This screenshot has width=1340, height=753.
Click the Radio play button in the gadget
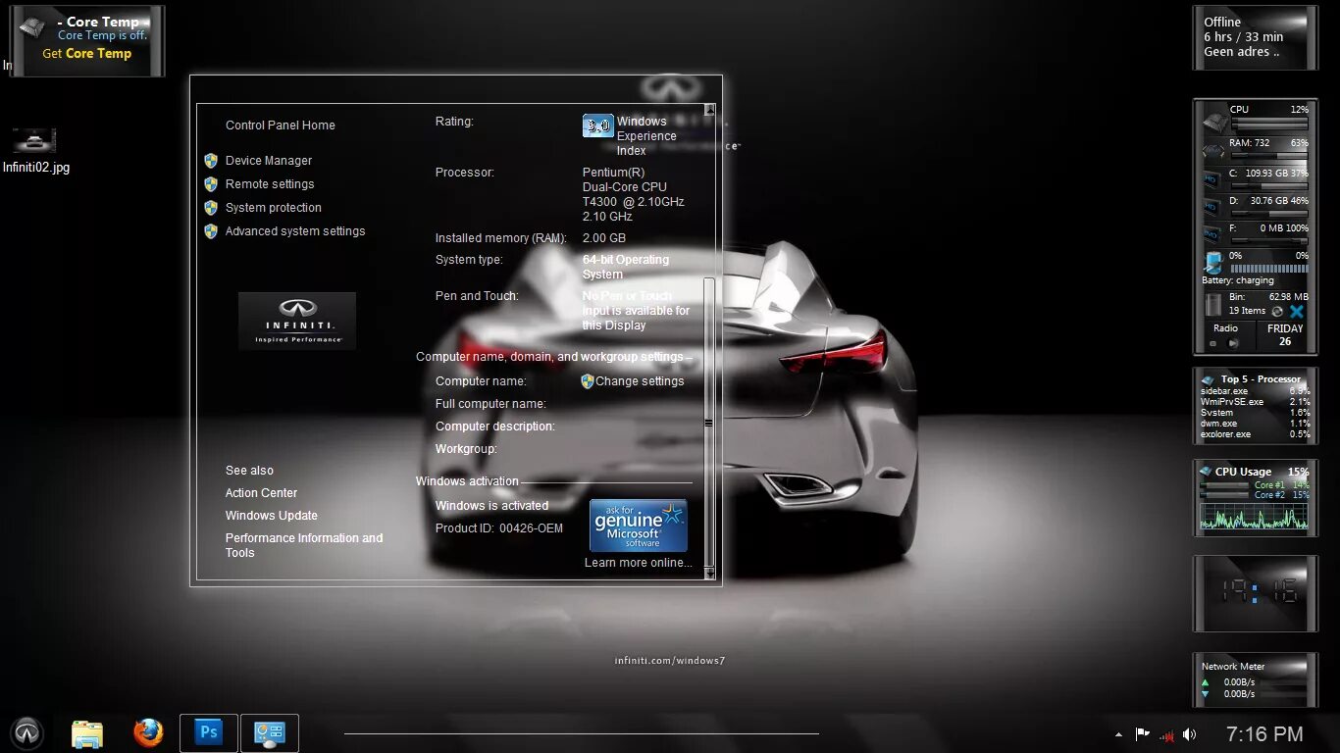pos(1233,343)
